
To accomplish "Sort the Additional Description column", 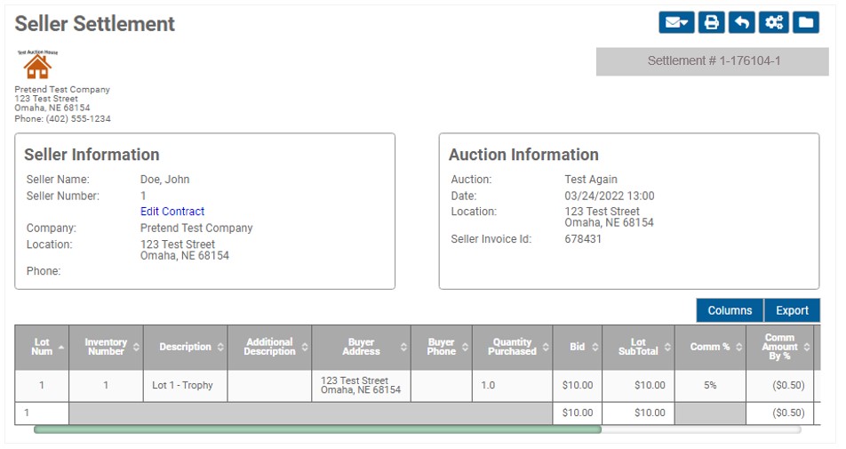I will 270,347.
